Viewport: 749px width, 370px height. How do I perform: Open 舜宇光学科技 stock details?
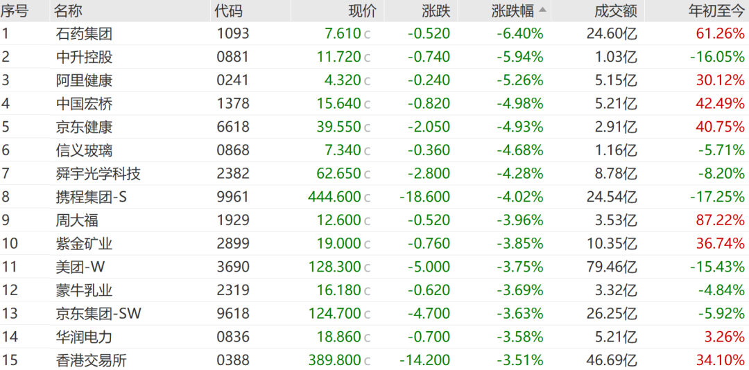[x=98, y=174]
